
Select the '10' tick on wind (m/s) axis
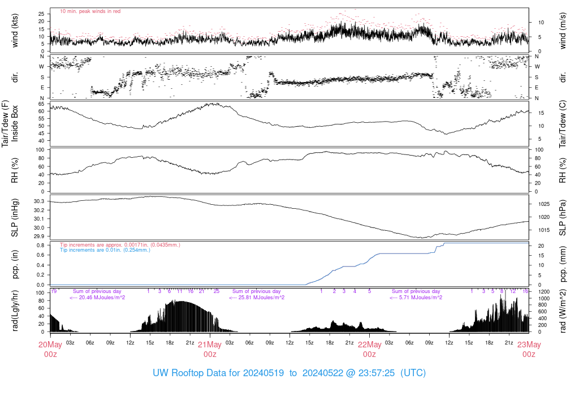point(541,23)
